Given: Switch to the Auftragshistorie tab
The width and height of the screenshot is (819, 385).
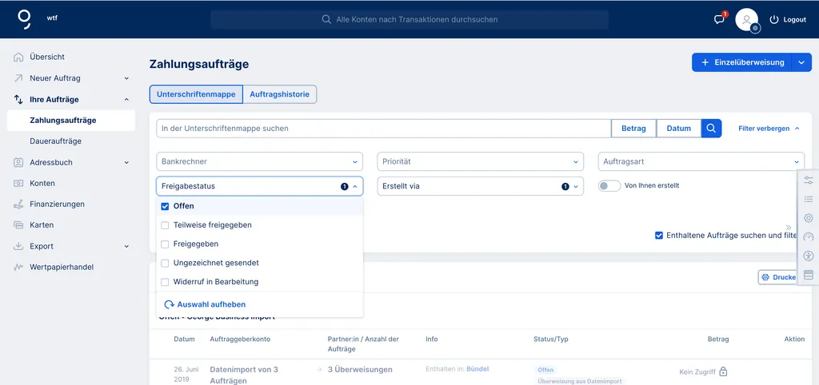Looking at the screenshot, I should pos(279,94).
